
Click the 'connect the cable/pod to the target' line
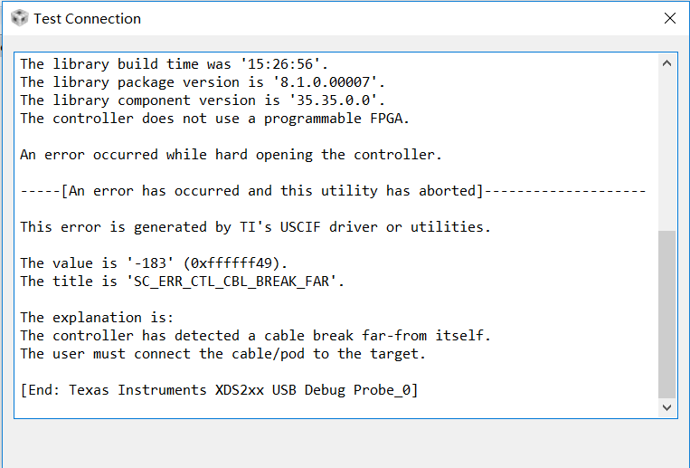tap(222, 354)
